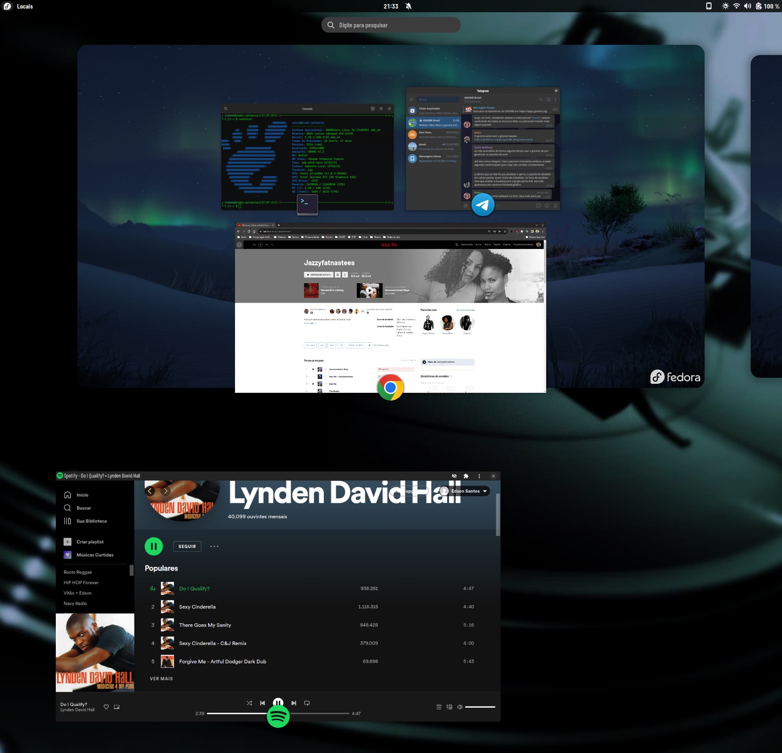The width and height of the screenshot is (782, 753).
Task: Skip to previous track in Spotify
Action: pos(262,703)
